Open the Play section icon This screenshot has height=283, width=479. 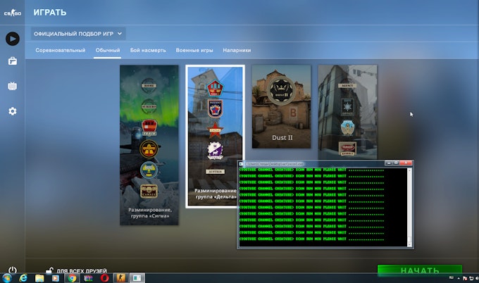(x=13, y=39)
